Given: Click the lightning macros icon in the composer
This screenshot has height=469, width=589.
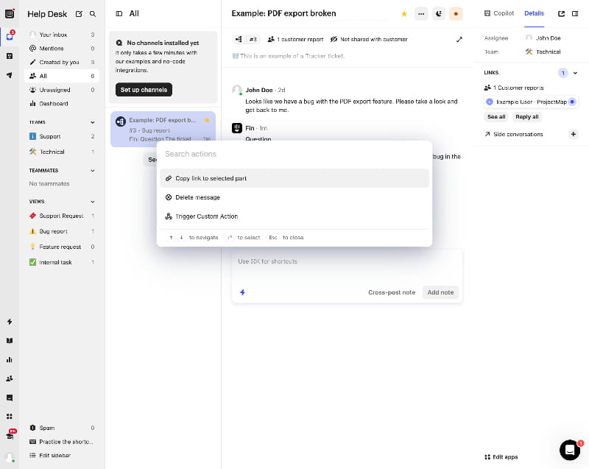Looking at the screenshot, I should point(243,292).
